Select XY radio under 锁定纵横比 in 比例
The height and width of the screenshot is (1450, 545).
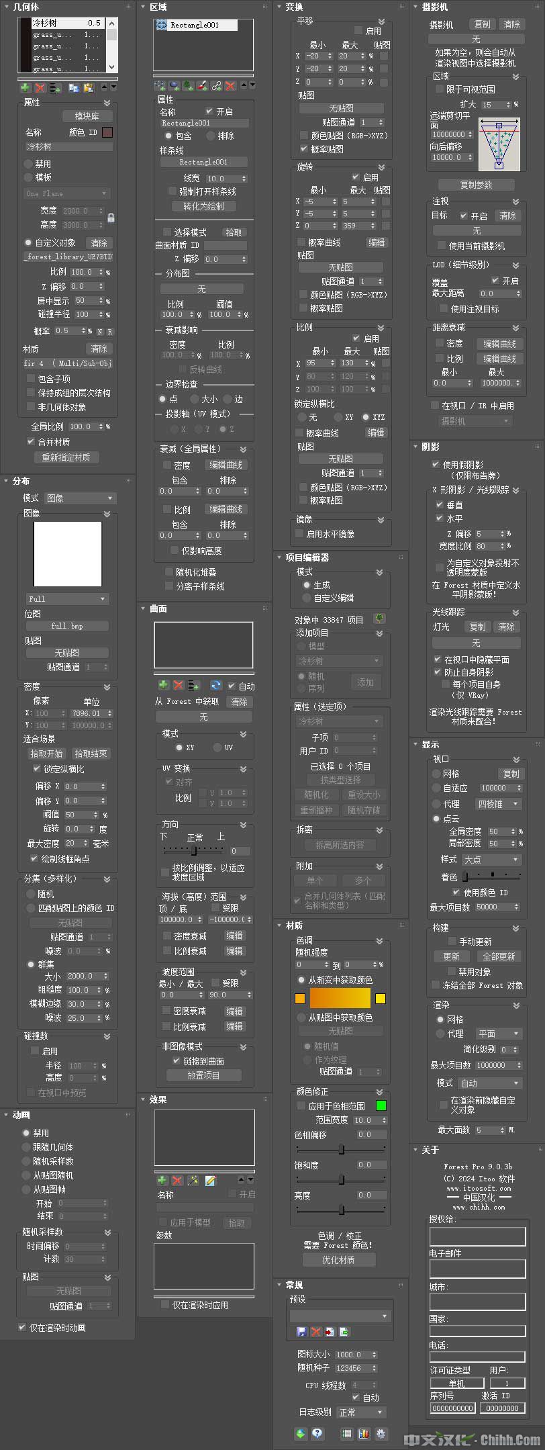pyautogui.click(x=338, y=417)
